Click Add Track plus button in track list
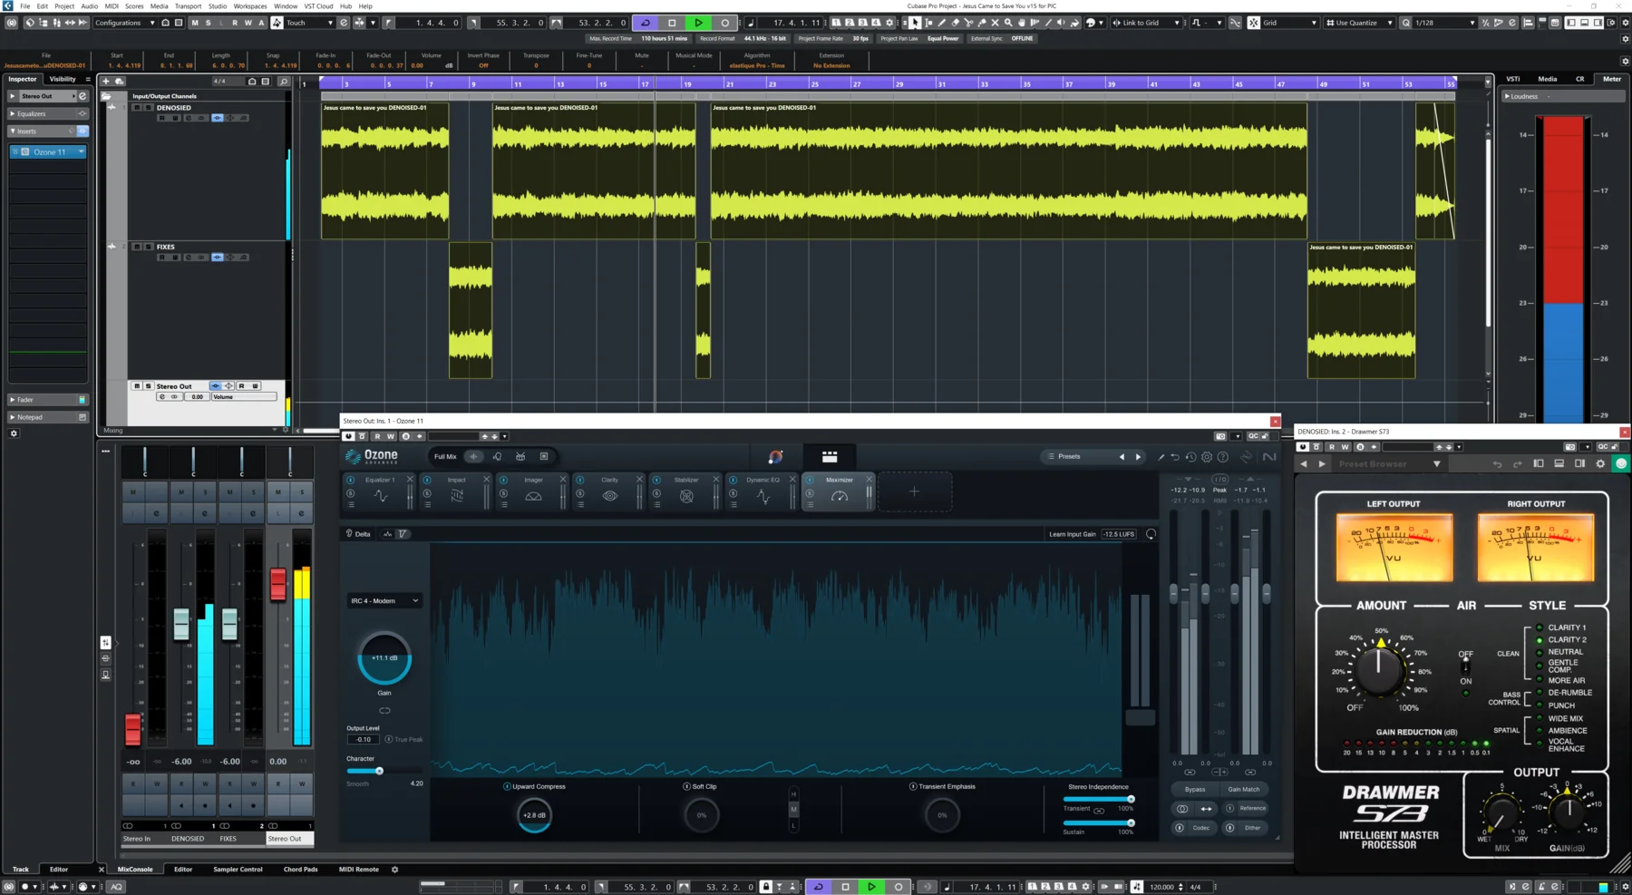This screenshot has width=1632, height=895. pos(105,81)
